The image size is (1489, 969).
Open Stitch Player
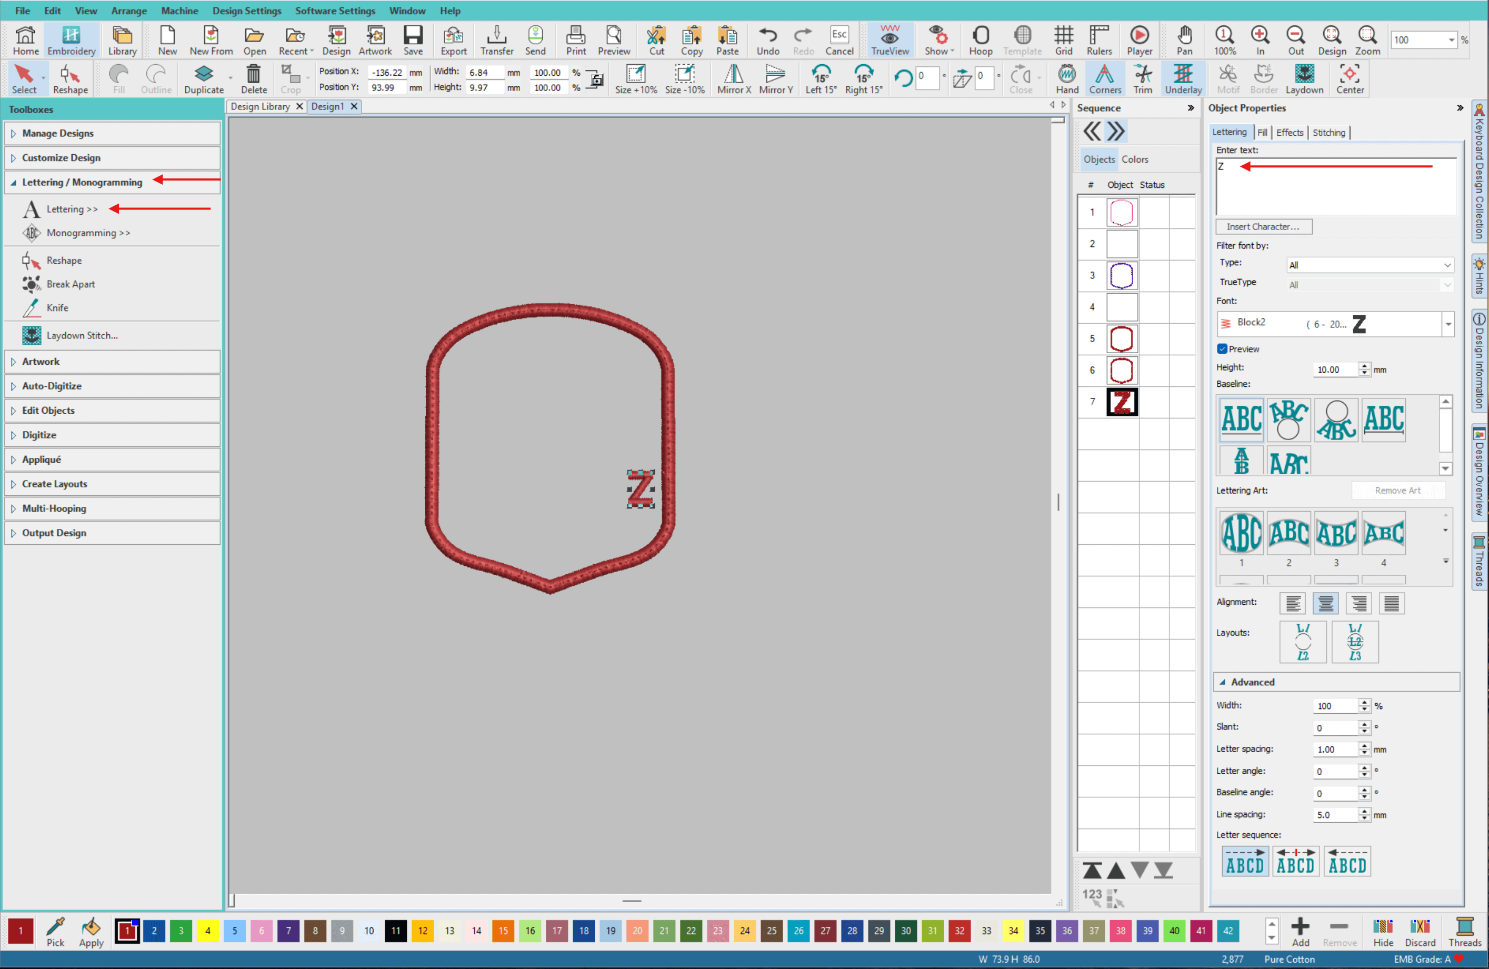[x=1138, y=40]
